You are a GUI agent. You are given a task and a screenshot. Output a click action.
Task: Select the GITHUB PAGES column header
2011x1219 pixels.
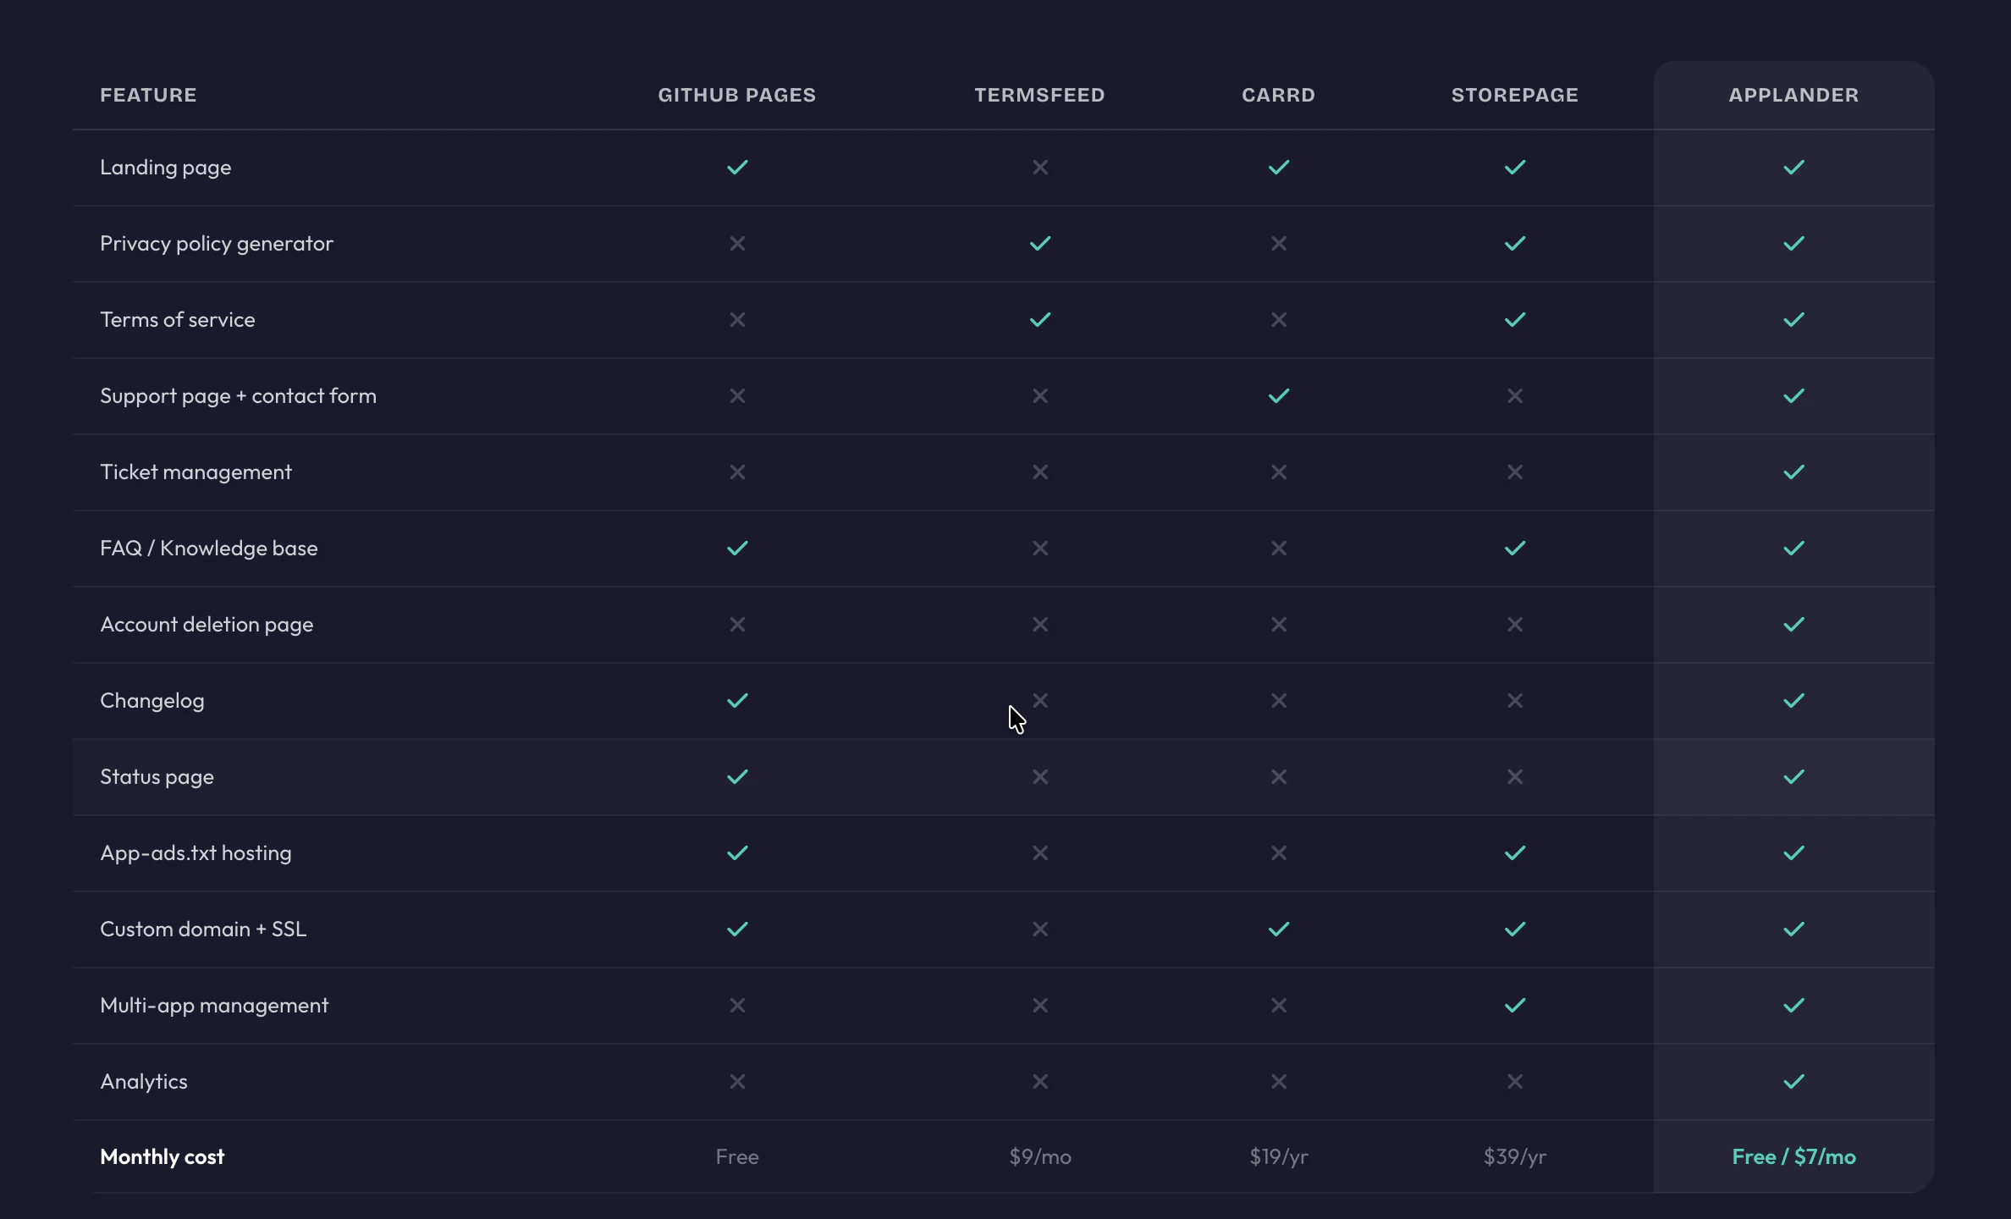coord(736,95)
